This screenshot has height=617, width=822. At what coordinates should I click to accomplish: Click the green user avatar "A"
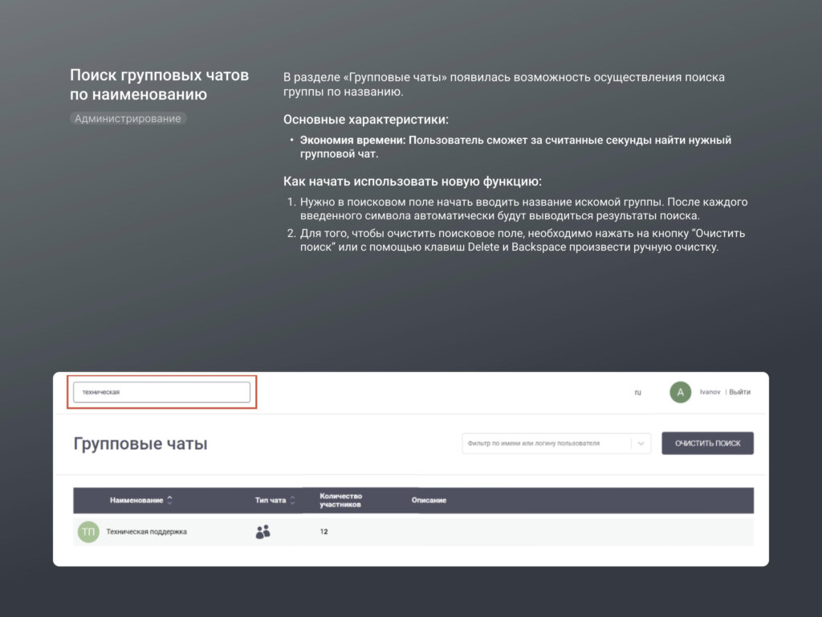click(680, 392)
